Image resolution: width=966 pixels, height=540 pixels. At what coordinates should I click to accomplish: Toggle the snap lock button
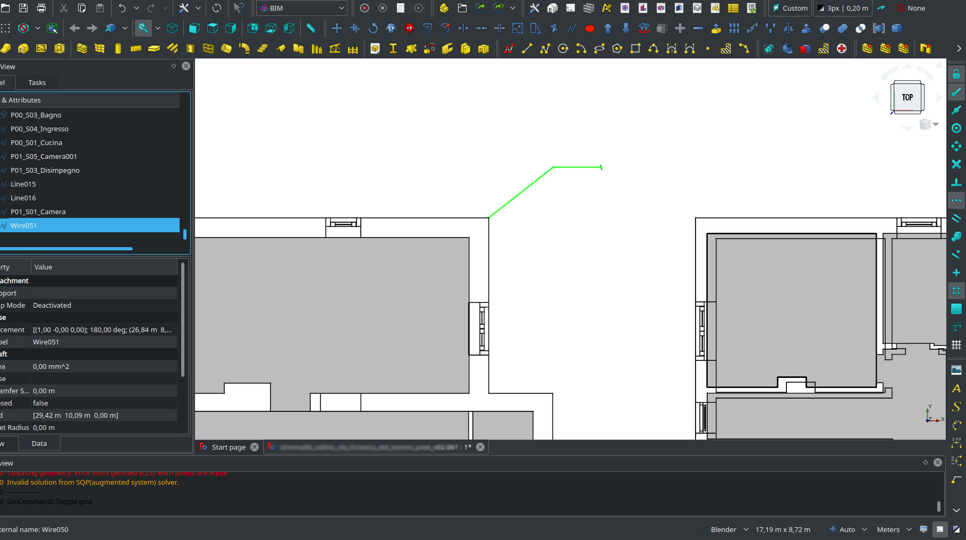click(x=956, y=74)
